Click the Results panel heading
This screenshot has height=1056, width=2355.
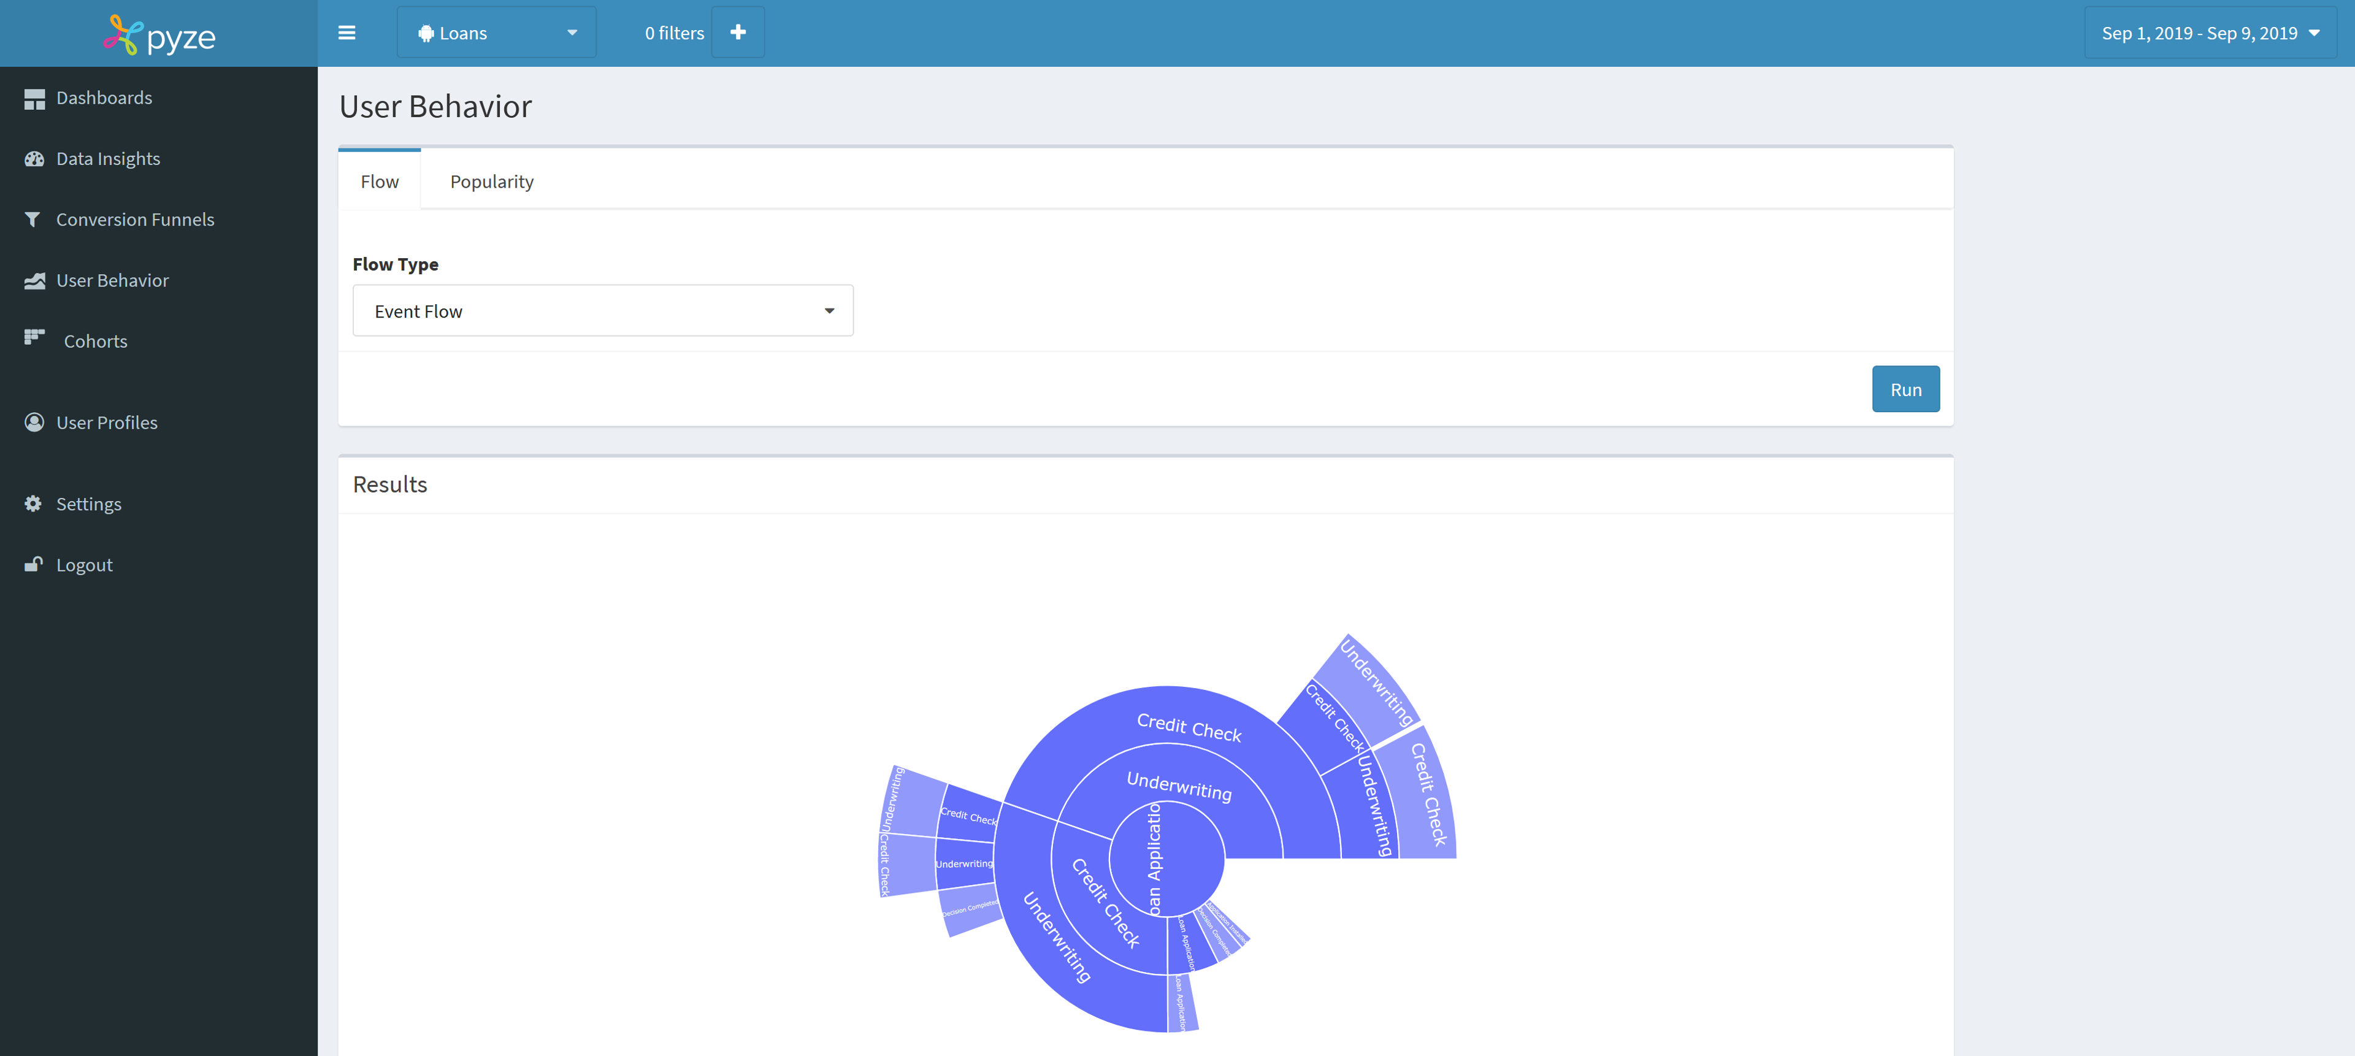[391, 484]
